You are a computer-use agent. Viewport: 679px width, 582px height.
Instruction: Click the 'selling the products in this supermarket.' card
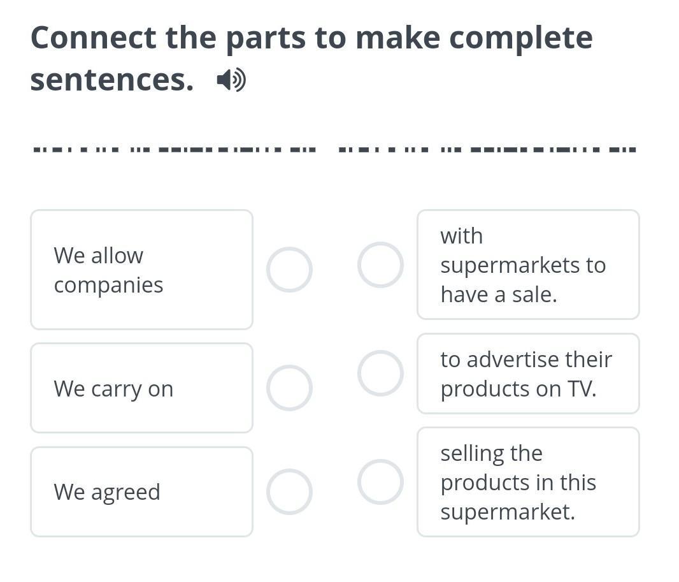point(528,482)
